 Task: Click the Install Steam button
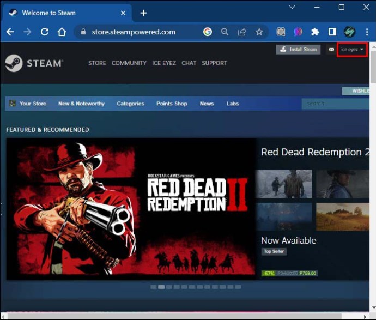[x=298, y=50]
